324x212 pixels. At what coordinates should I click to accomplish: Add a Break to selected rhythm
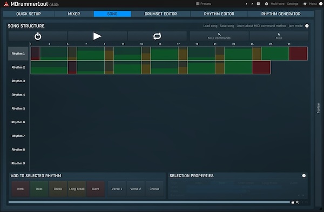point(58,189)
